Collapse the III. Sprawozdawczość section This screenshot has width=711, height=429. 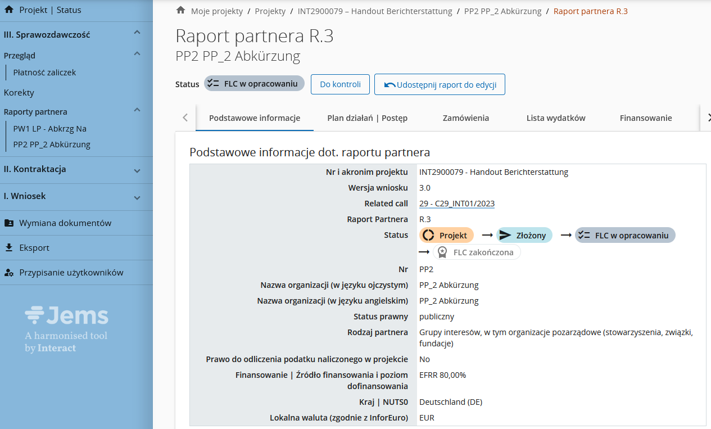click(137, 34)
